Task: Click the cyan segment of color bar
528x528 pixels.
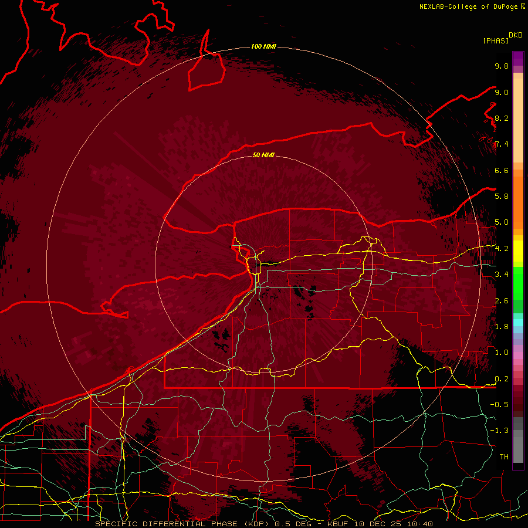Action: point(518,323)
